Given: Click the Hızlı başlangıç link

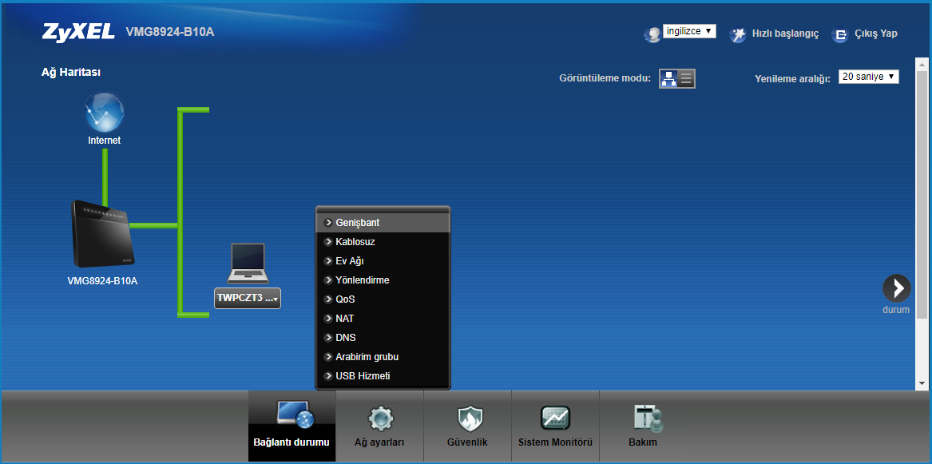Looking at the screenshot, I should point(785,34).
